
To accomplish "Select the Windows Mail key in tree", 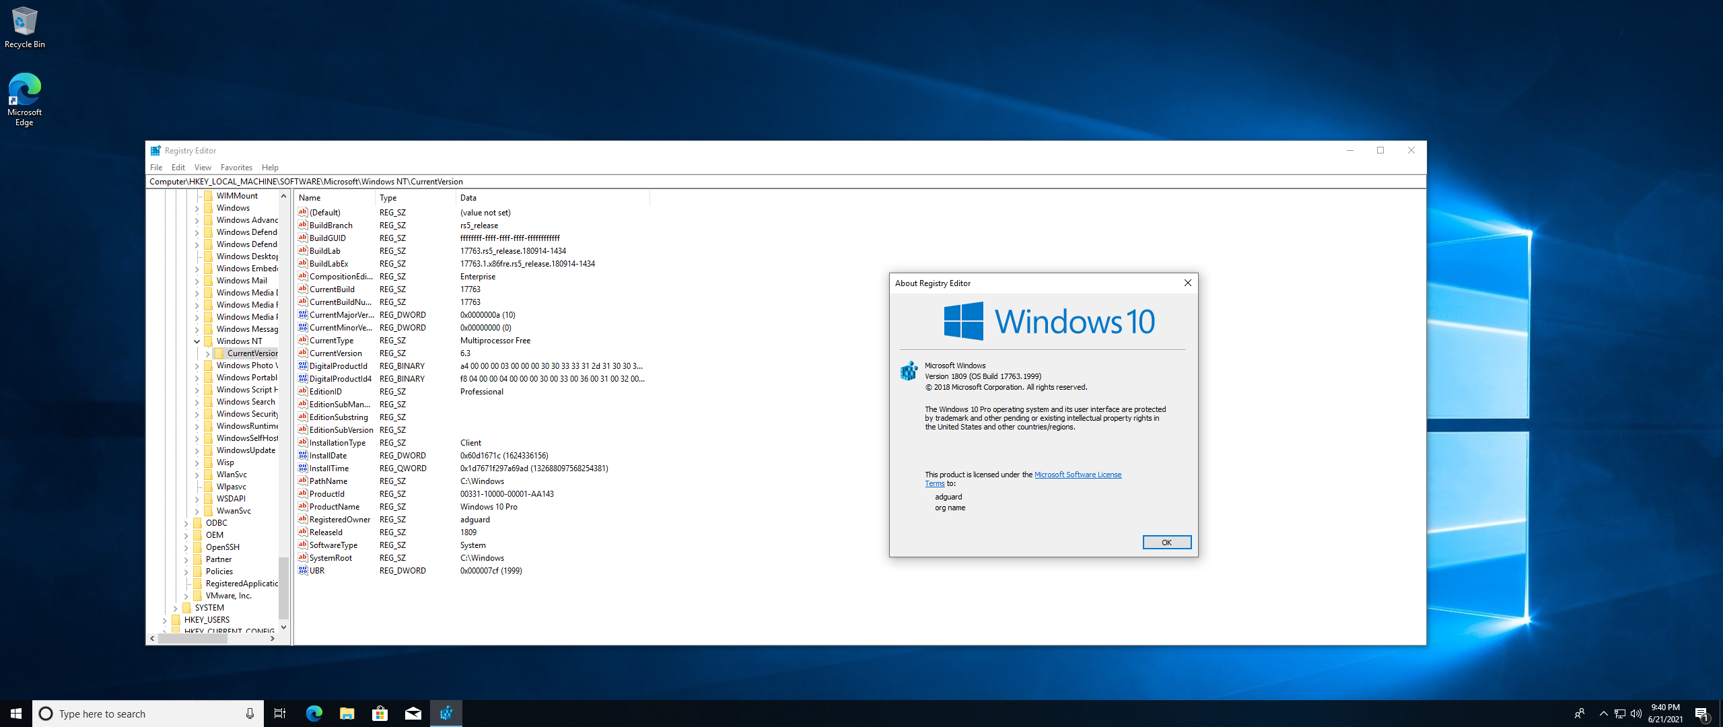I will click(x=242, y=281).
